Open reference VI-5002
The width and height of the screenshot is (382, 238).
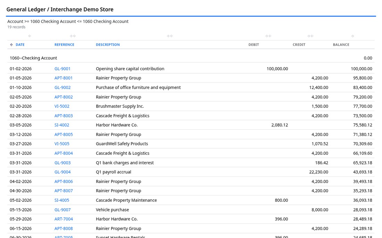tap(62, 106)
